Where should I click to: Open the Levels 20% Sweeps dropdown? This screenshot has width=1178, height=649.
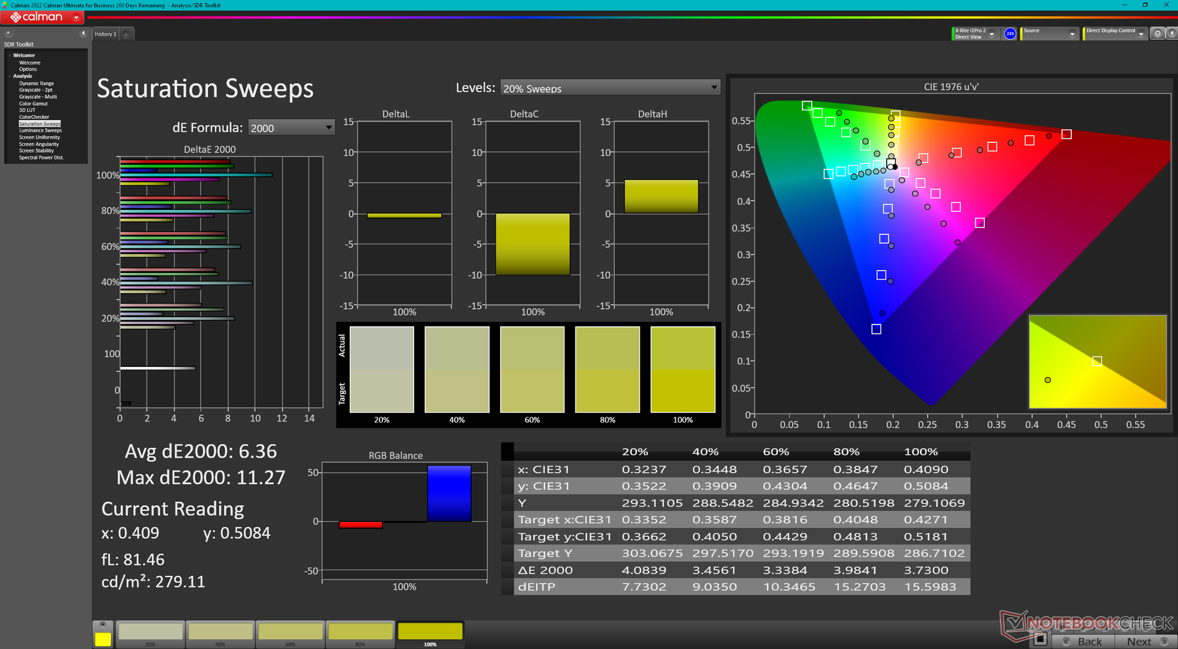coord(610,88)
